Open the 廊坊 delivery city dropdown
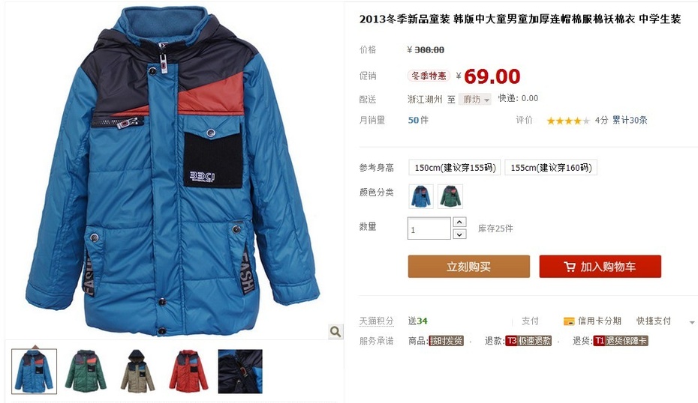The width and height of the screenshot is (698, 403). coord(475,99)
